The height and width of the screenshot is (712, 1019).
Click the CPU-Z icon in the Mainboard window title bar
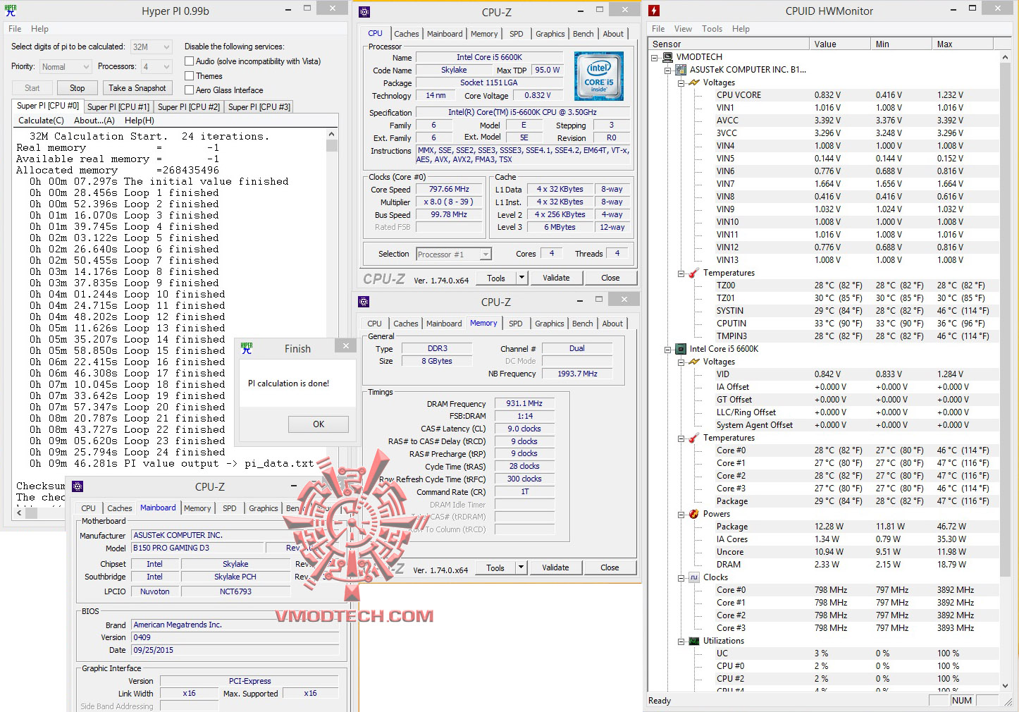pos(78,486)
